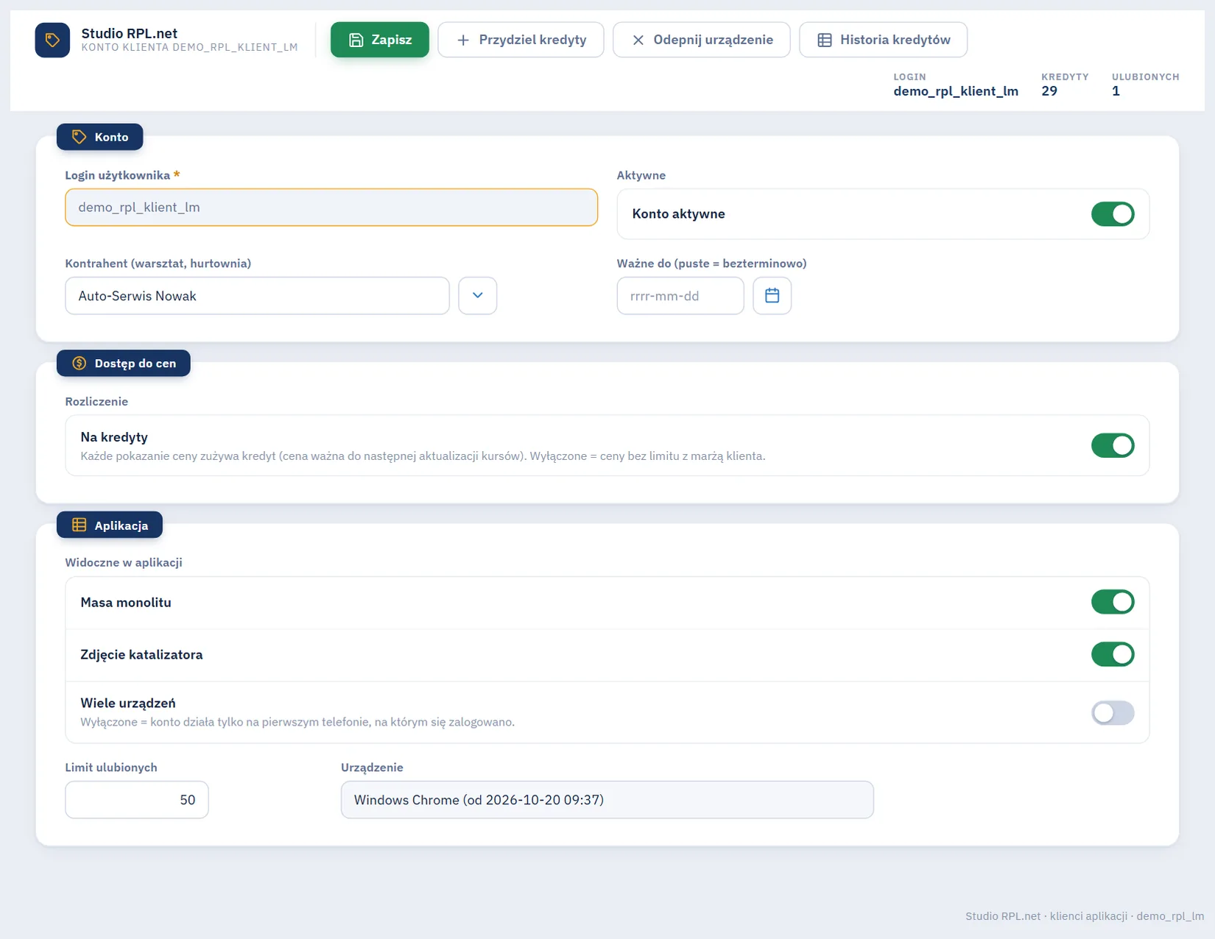Viewport: 1215px width, 939px height.
Task: Click 'KONTO KLIENTA DEMO_RPL_KLIENT_LM' subtitle
Action: 189,47
